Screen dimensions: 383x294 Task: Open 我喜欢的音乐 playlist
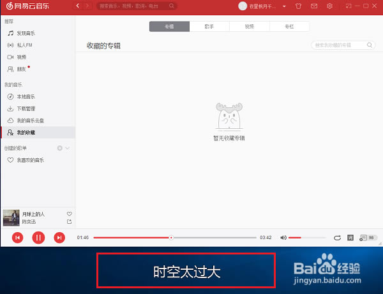tap(38, 160)
